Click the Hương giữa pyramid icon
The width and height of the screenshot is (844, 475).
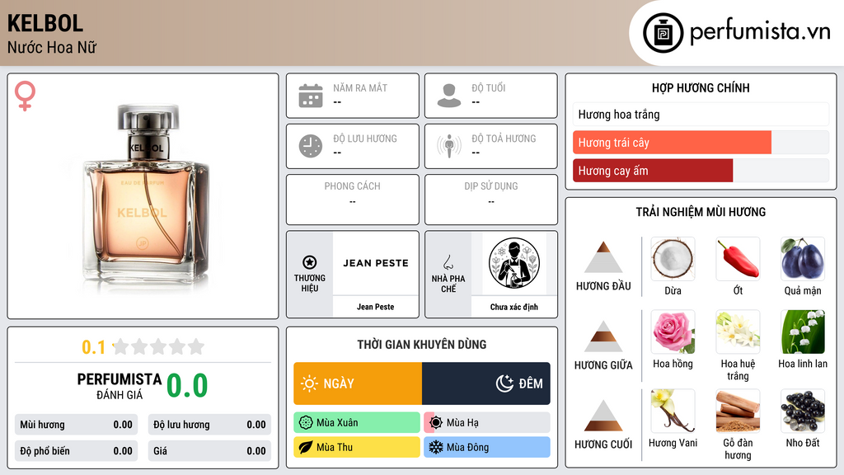click(603, 336)
